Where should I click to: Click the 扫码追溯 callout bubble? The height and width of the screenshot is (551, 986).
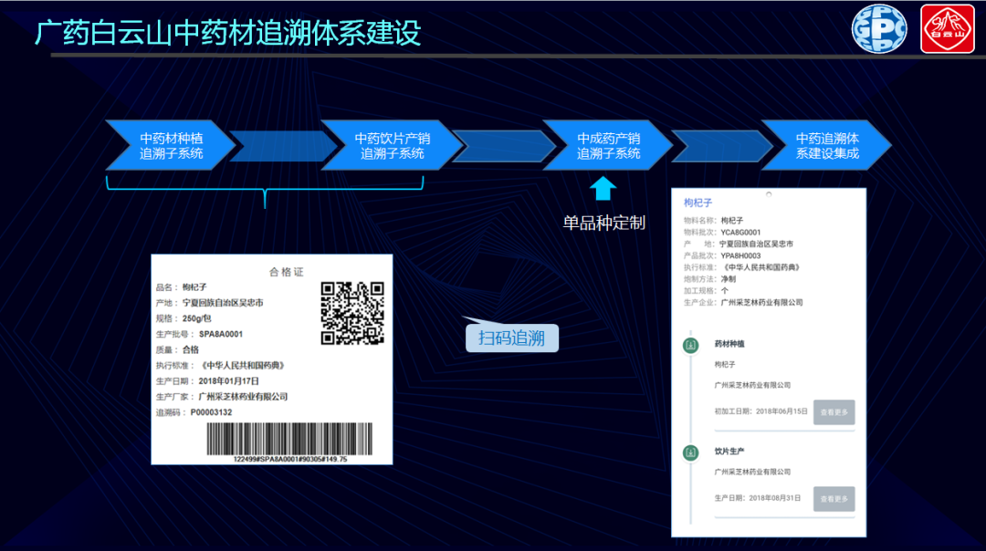point(511,338)
